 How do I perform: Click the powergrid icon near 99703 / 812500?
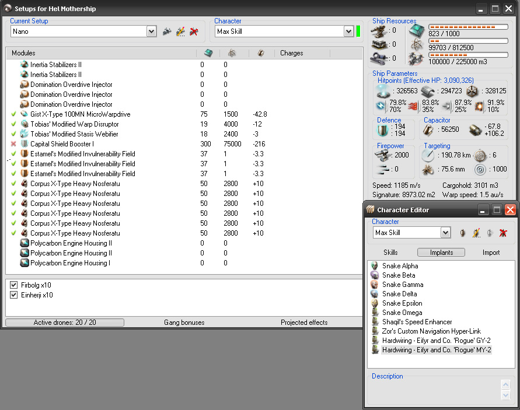click(416, 44)
